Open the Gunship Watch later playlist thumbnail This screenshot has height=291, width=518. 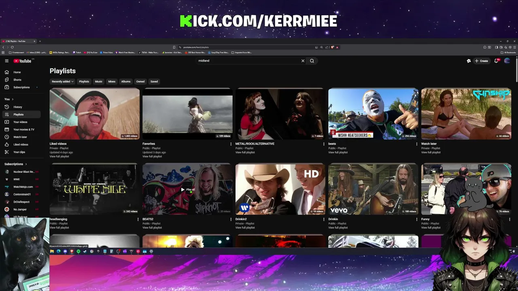pos(466,114)
